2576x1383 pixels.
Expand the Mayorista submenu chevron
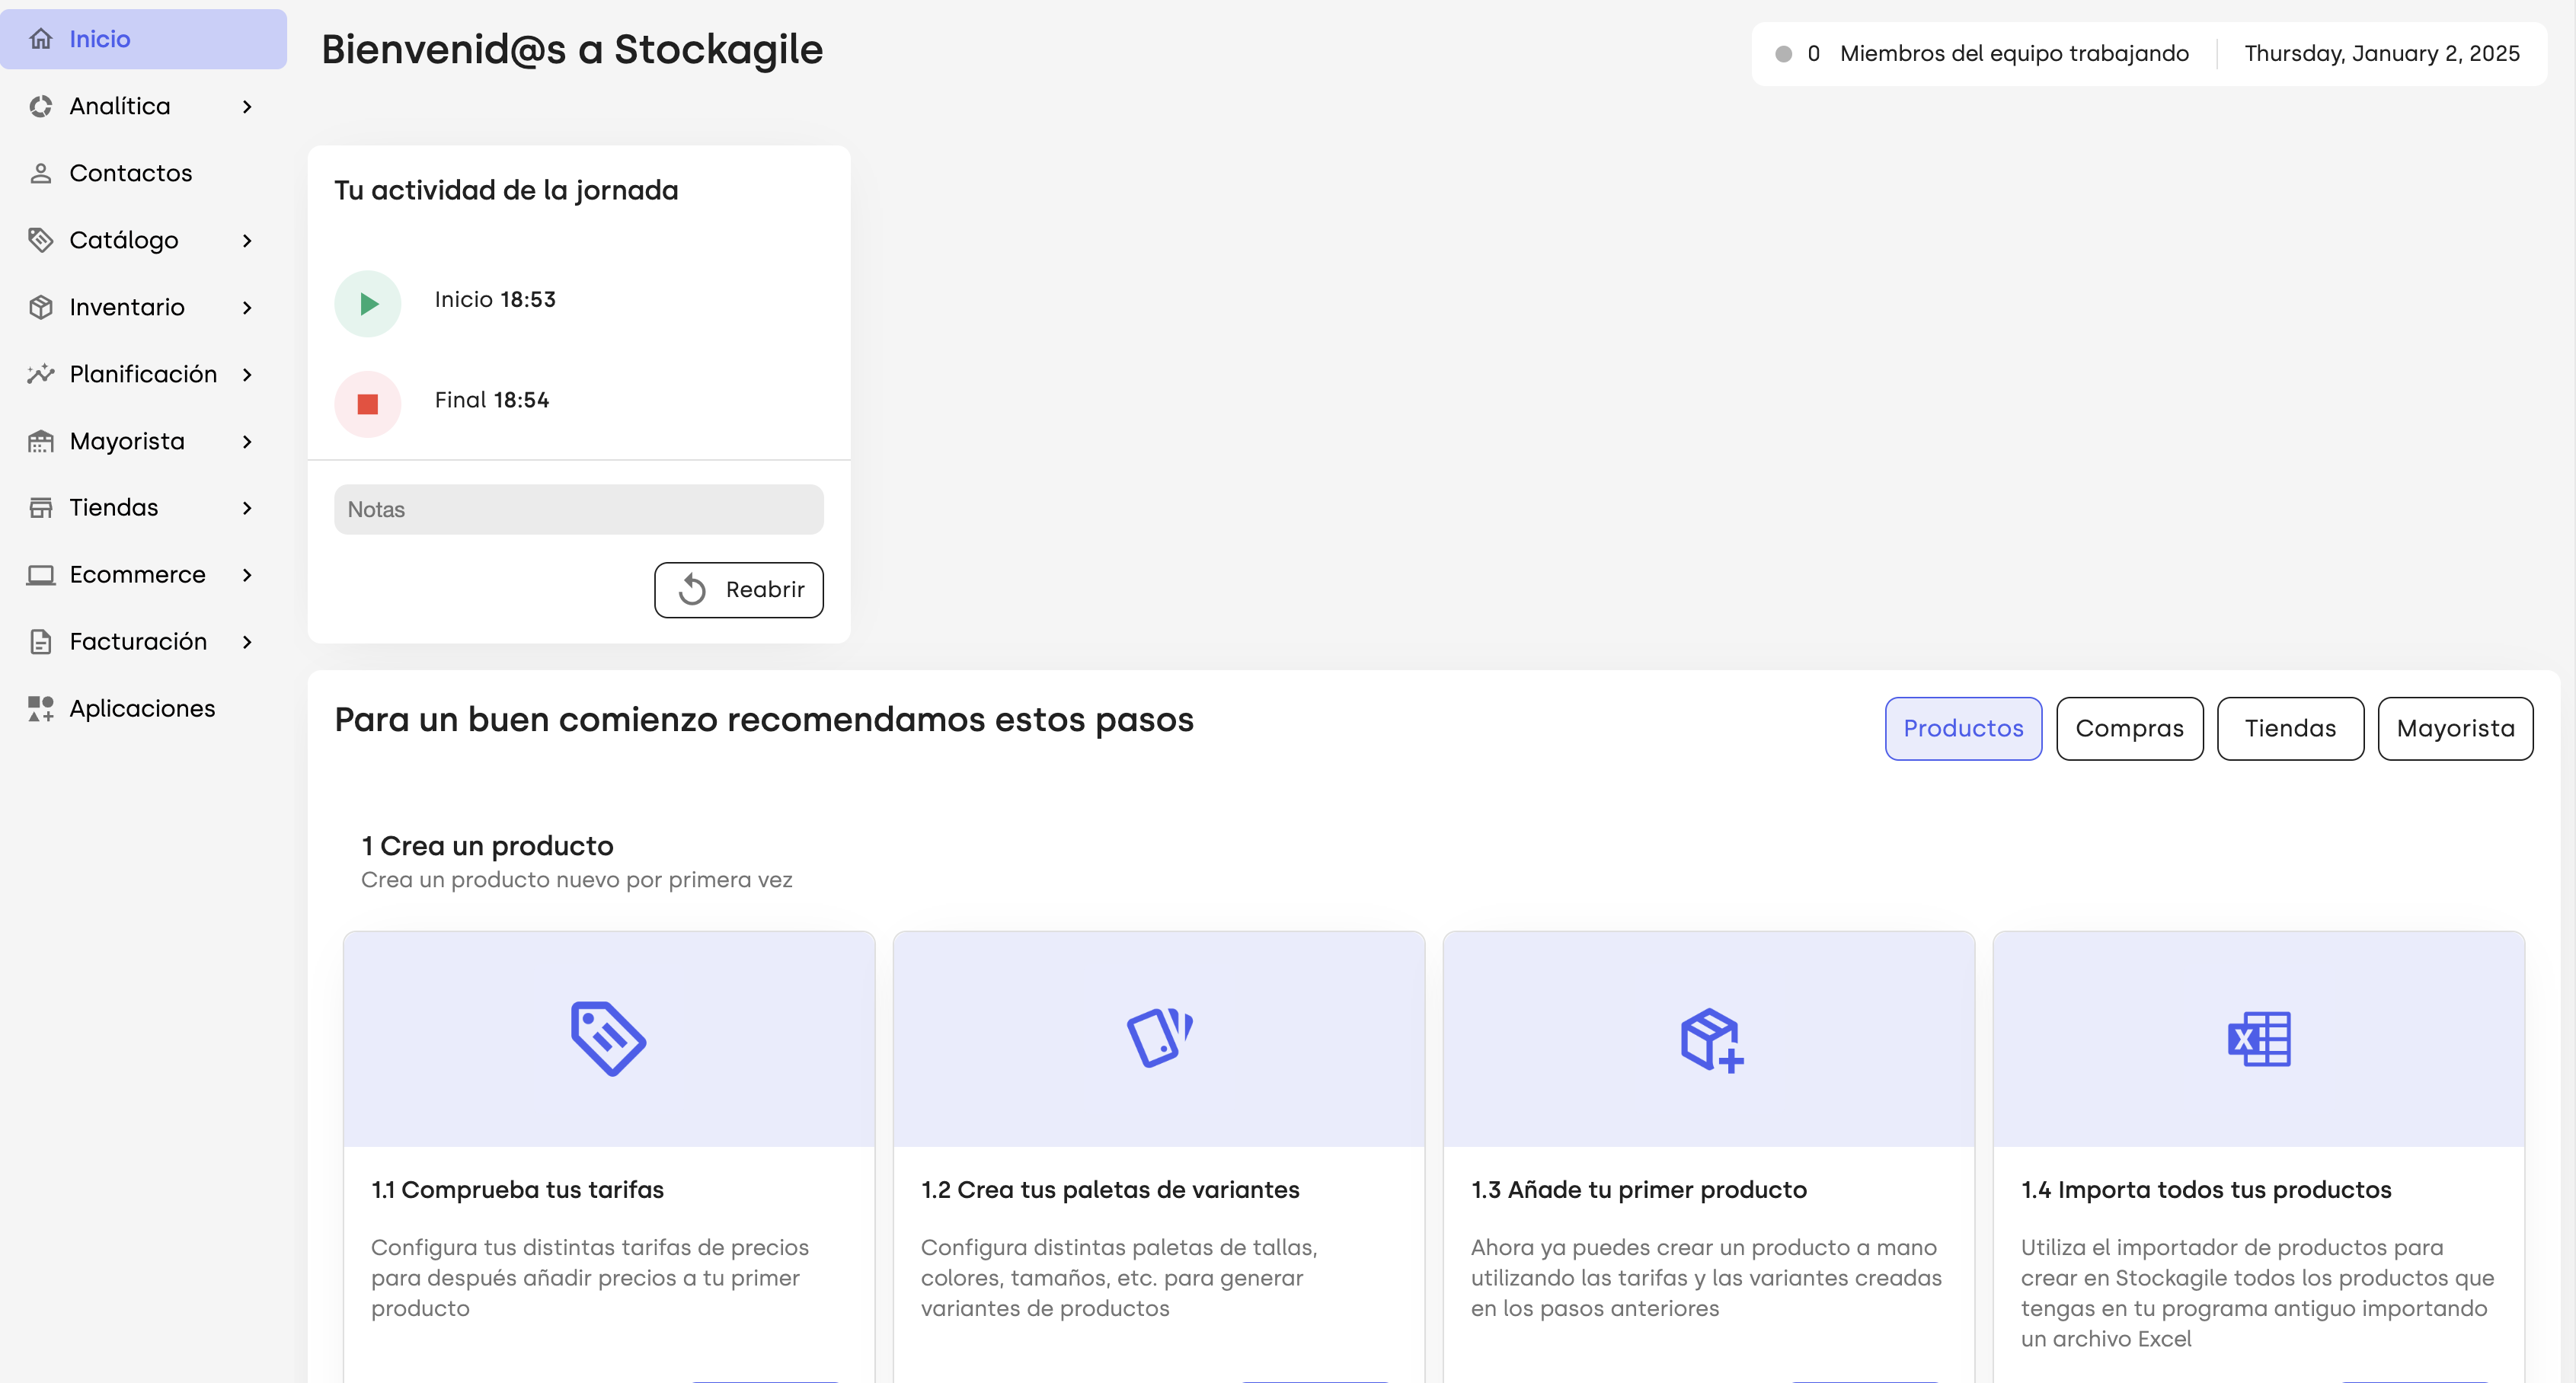point(247,441)
